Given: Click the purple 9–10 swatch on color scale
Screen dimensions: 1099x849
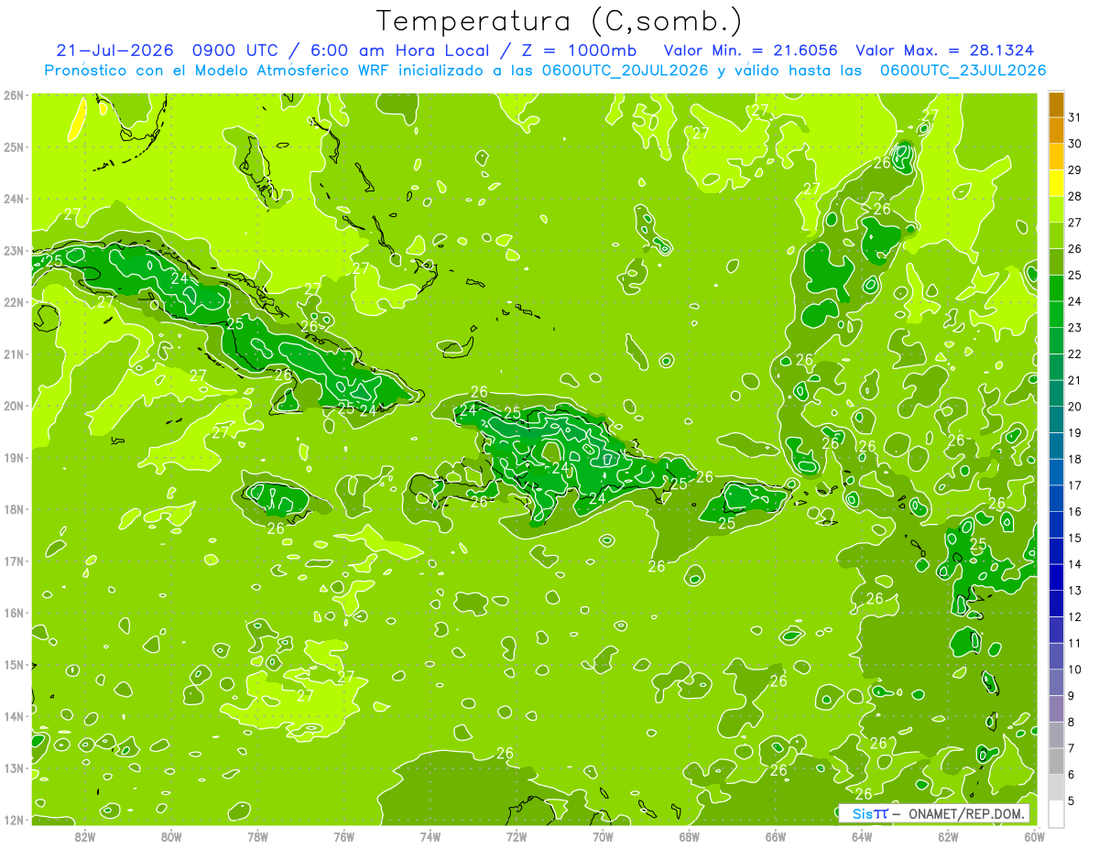Looking at the screenshot, I should (x=1055, y=682).
